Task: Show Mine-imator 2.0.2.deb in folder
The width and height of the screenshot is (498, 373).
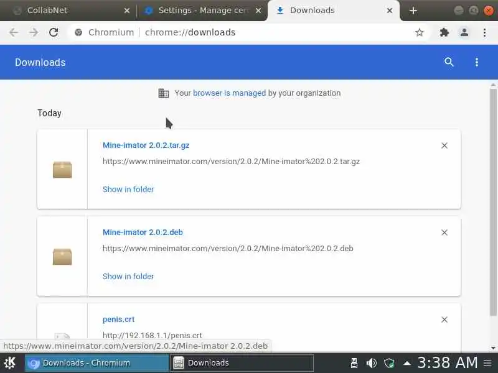Action: tap(128, 276)
